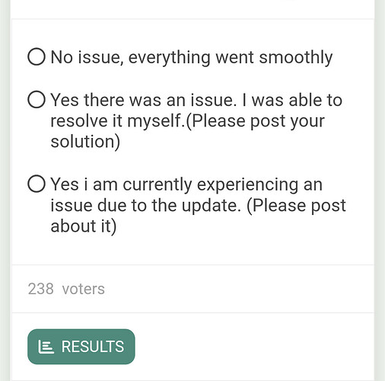
Task: Click the bar chart icon in Results button
Action: pyautogui.click(x=46, y=347)
